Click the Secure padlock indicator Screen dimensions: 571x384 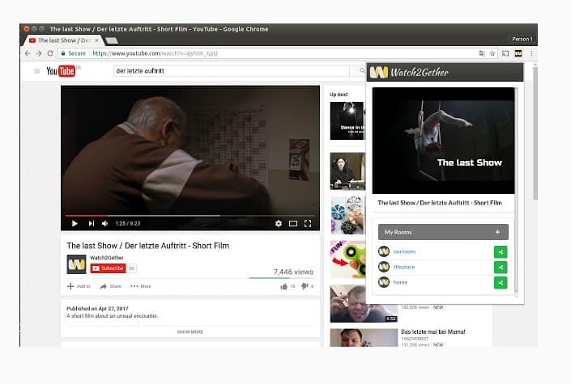(x=73, y=53)
